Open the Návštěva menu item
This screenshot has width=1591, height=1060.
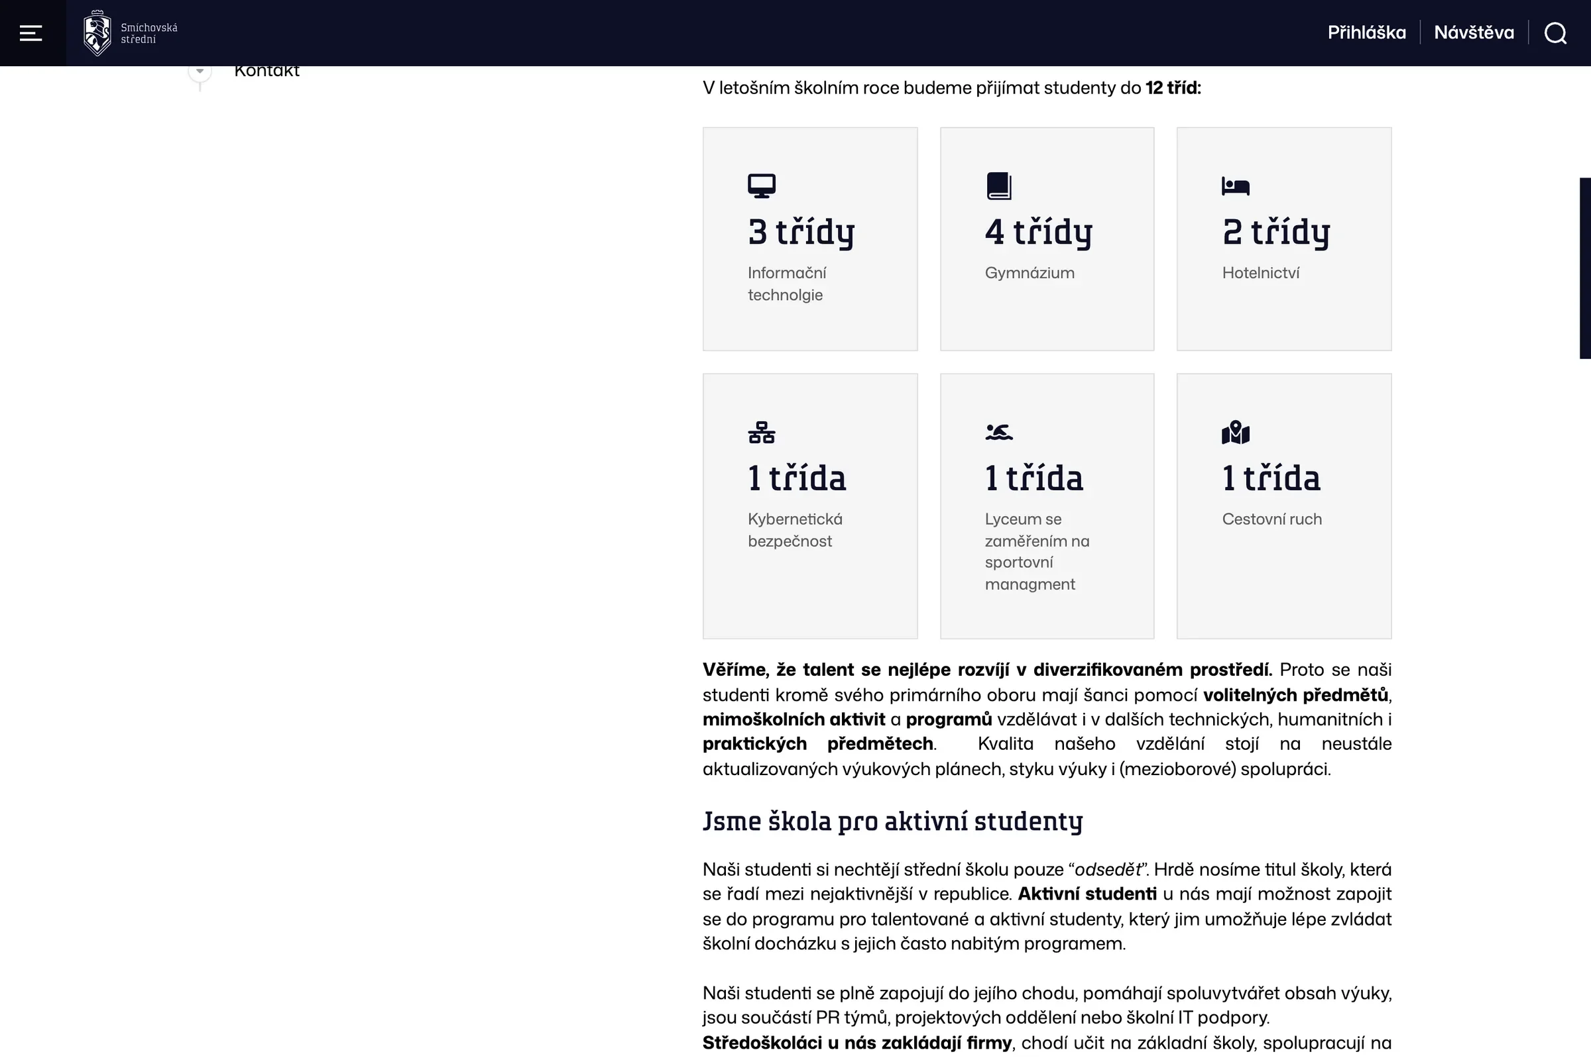[x=1474, y=32]
